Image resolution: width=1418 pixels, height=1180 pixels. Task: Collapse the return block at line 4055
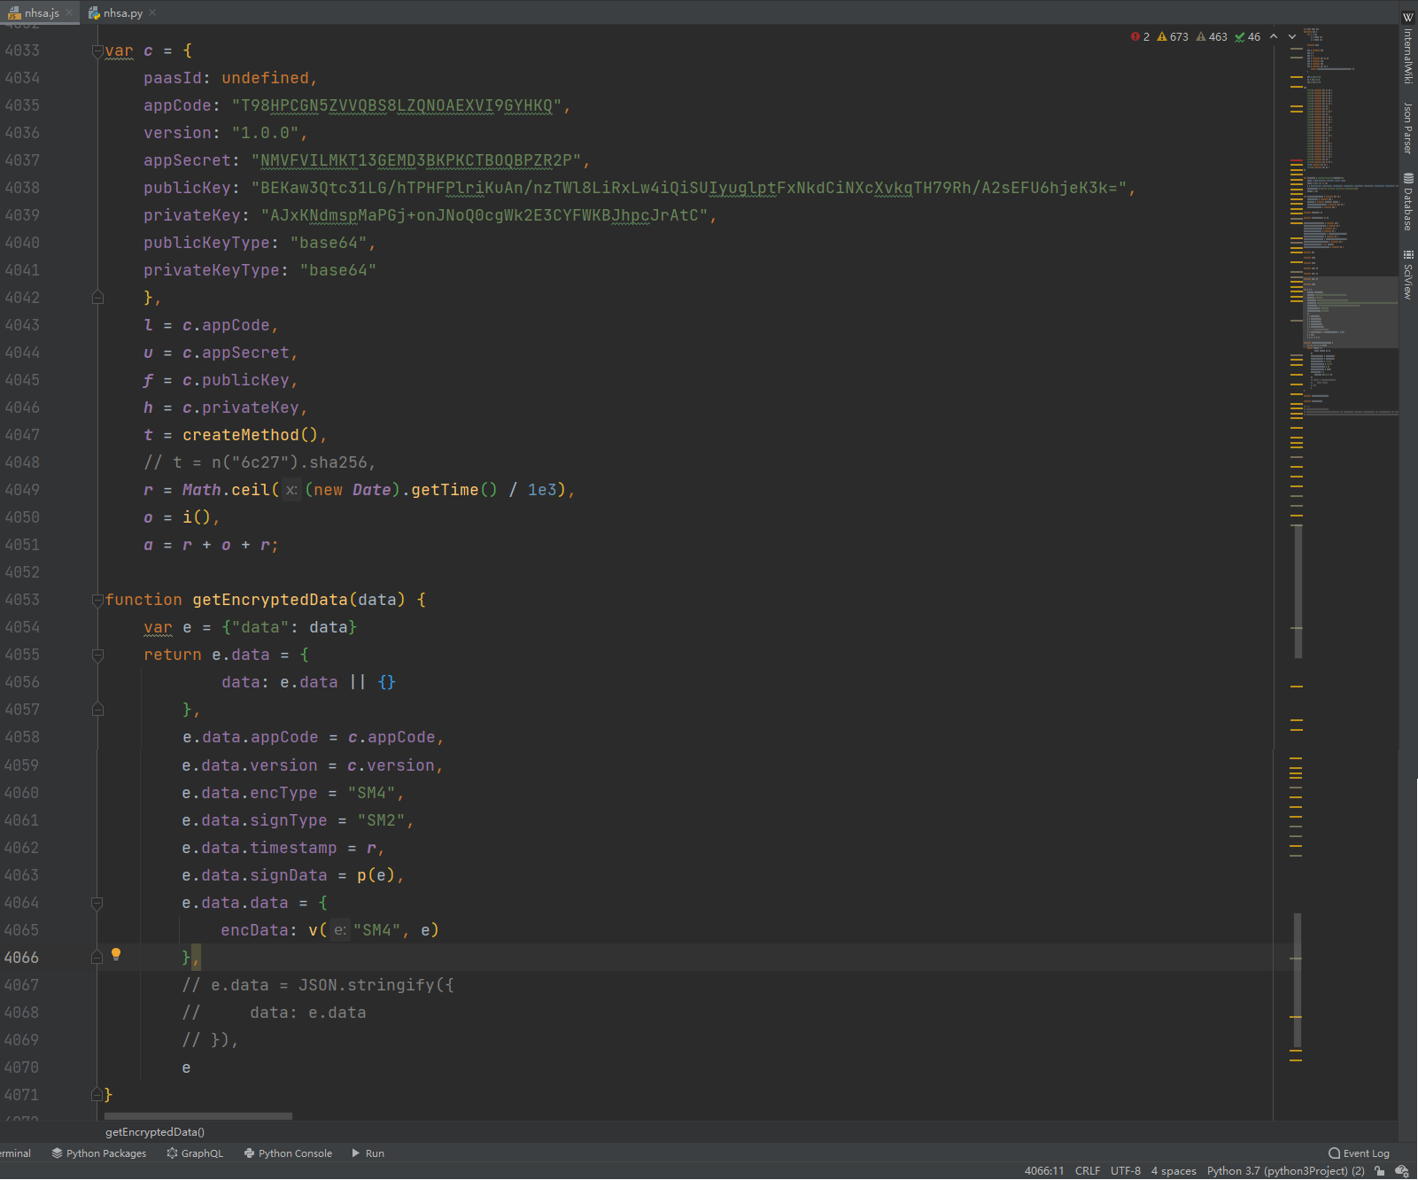97,656
